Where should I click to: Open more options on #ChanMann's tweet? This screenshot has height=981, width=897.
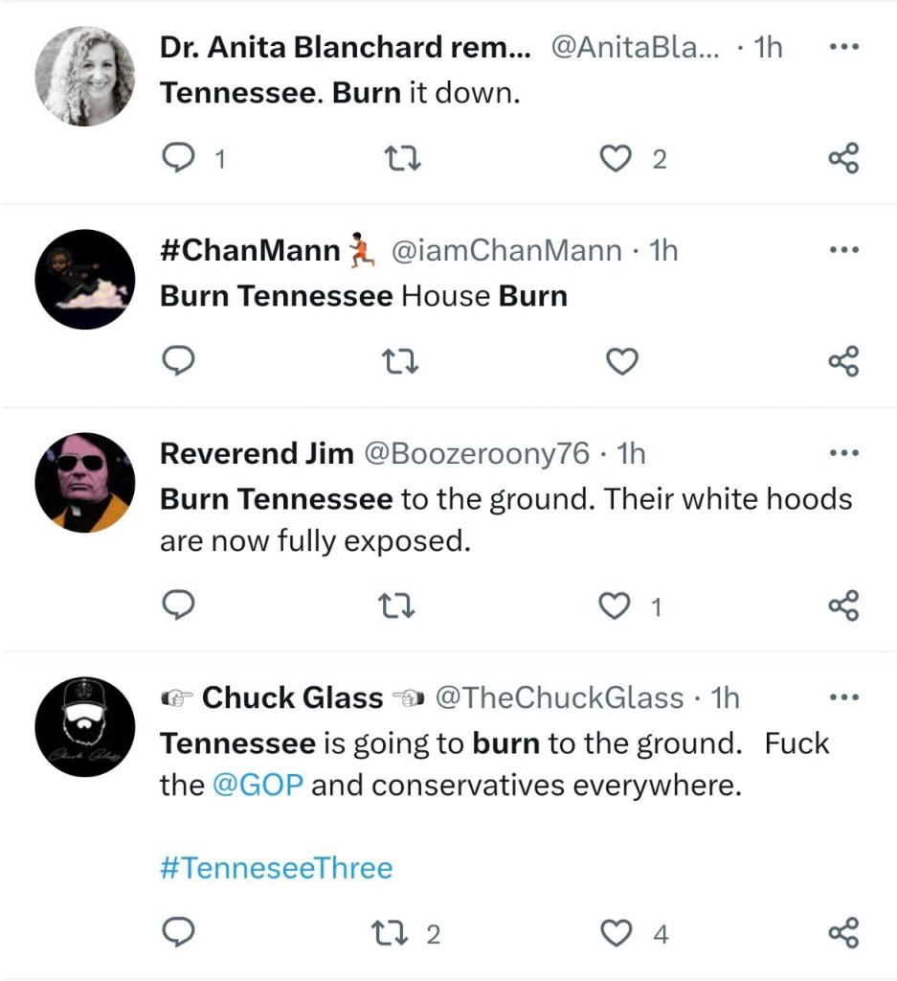click(842, 250)
